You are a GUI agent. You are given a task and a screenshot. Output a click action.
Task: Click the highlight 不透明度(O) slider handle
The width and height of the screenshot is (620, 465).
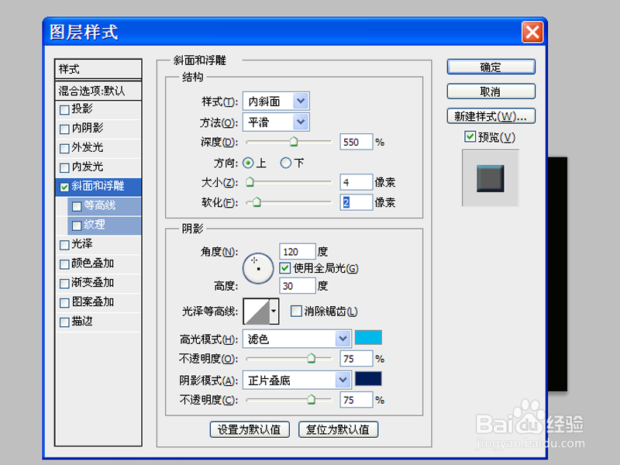[312, 358]
